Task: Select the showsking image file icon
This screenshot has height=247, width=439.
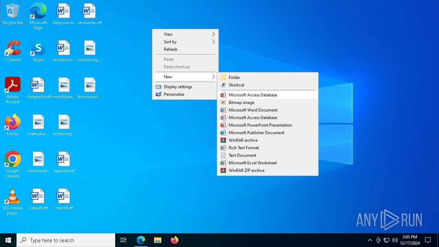Action: [90, 51]
